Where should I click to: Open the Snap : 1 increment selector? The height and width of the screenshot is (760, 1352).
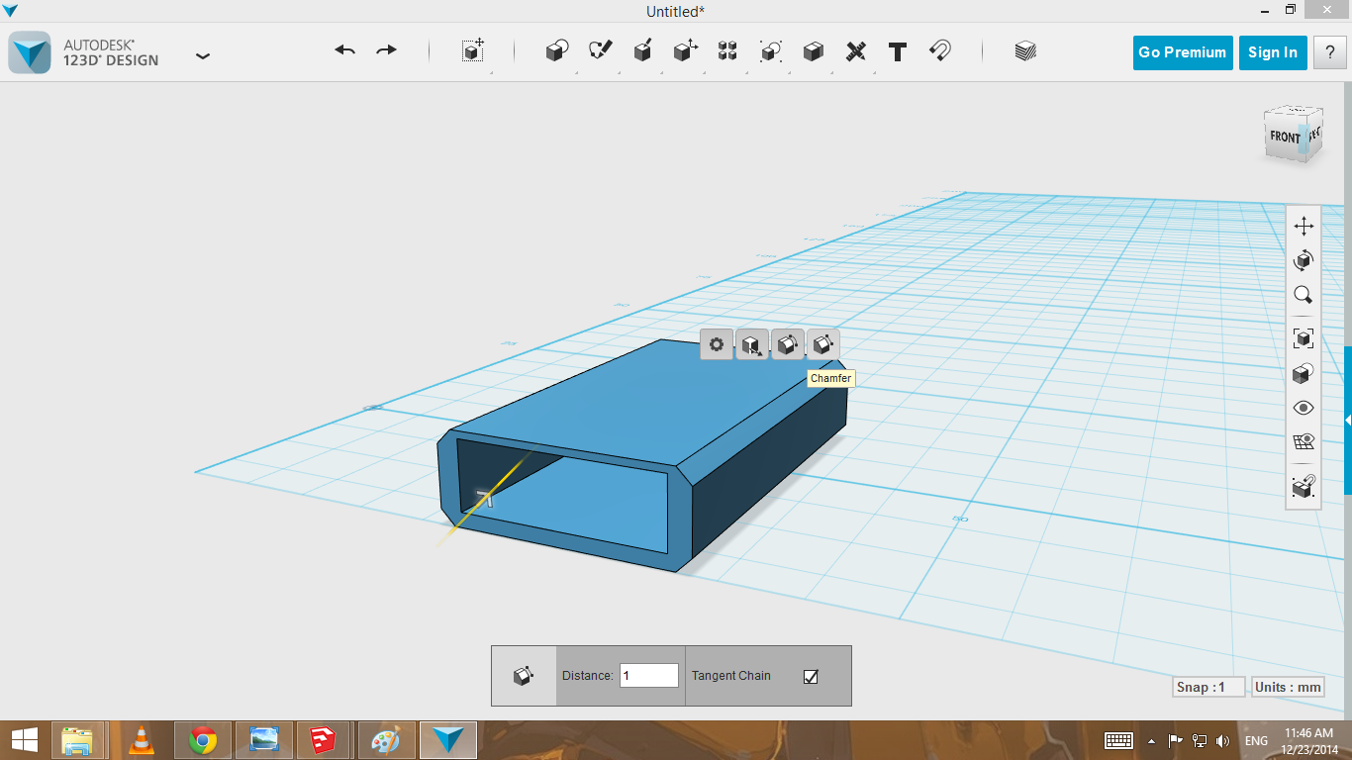pyautogui.click(x=1207, y=687)
